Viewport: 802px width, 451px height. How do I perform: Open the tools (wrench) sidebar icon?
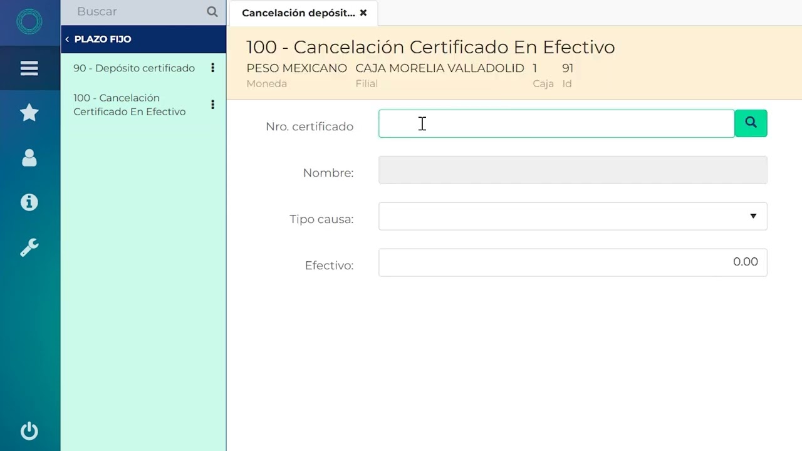29,247
